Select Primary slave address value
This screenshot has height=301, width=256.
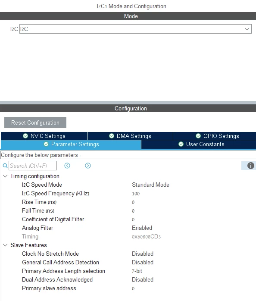tap(133, 288)
